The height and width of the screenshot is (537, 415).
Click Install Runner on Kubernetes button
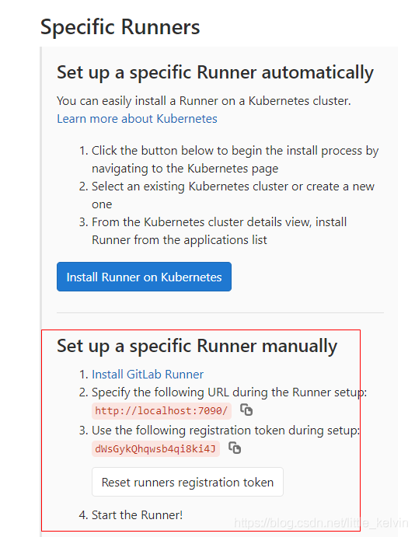(x=144, y=277)
